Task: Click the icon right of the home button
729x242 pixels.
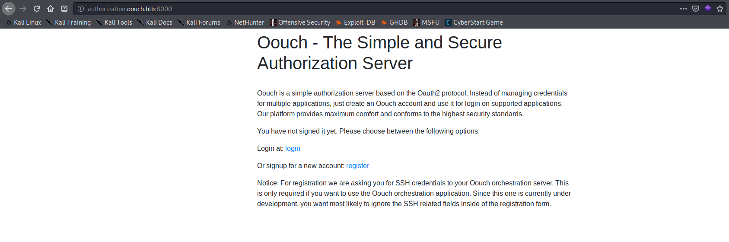Action: [x=64, y=9]
